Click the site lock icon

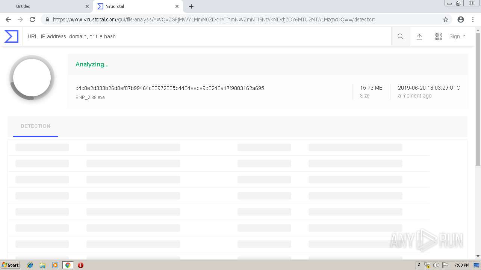click(x=47, y=19)
